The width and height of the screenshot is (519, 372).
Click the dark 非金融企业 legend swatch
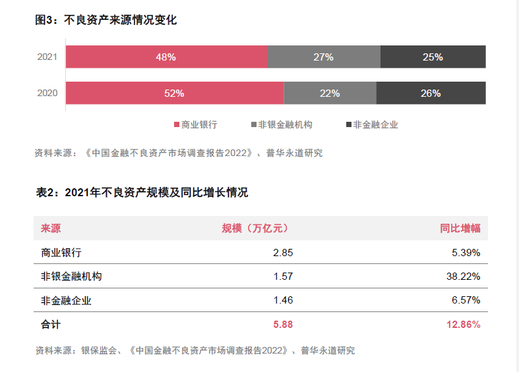click(x=349, y=124)
